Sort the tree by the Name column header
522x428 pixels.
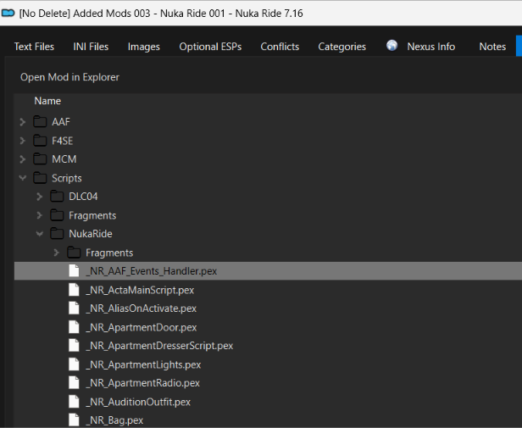click(47, 101)
